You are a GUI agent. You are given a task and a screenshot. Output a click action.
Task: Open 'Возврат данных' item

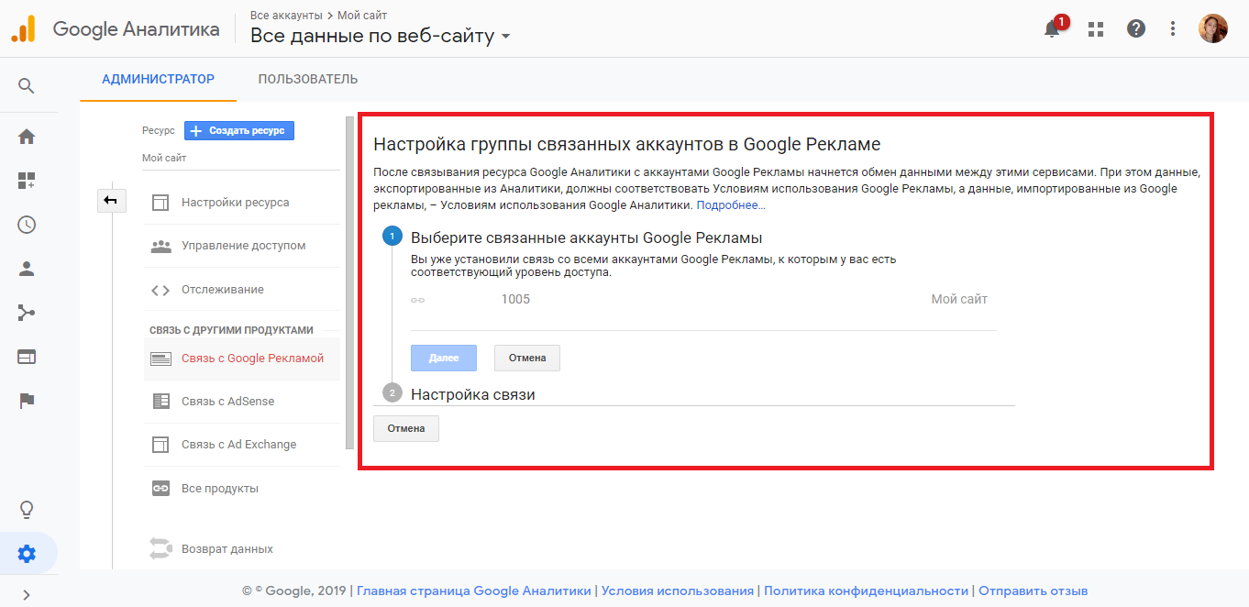click(241, 549)
